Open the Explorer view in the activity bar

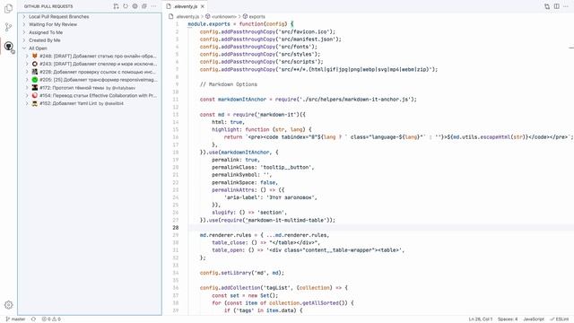8,8
